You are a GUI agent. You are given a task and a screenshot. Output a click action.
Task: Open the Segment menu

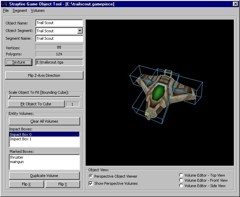tap(20, 11)
